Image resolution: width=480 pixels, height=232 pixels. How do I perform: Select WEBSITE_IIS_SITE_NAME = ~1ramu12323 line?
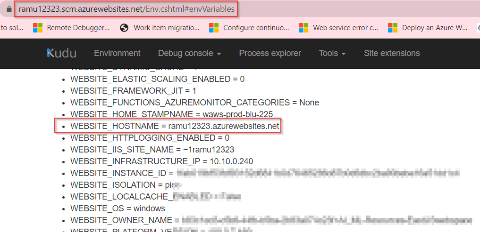pos(152,150)
